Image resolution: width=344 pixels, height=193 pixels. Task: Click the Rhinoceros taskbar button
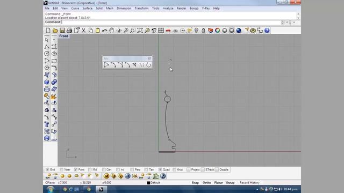(x=101, y=189)
